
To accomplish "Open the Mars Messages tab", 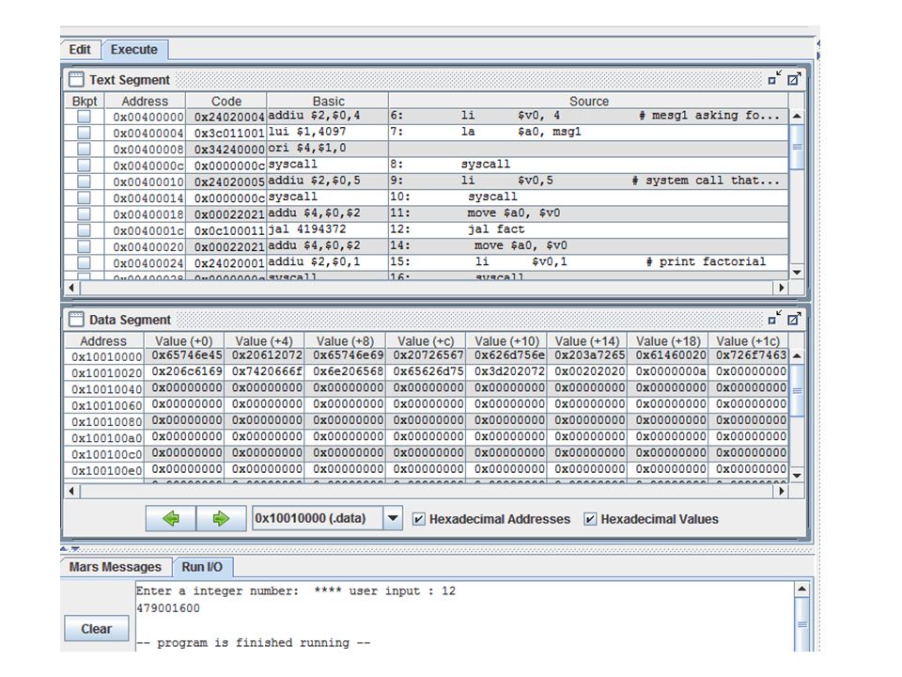I will pos(115,567).
